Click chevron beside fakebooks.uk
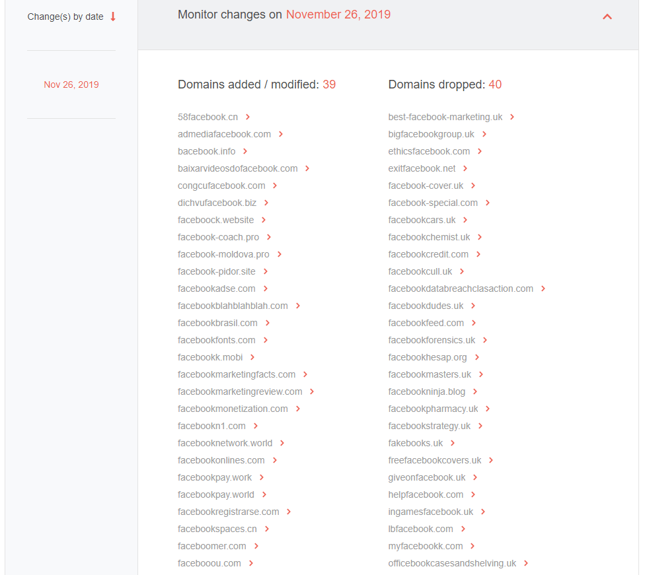647x575 pixels. 453,443
